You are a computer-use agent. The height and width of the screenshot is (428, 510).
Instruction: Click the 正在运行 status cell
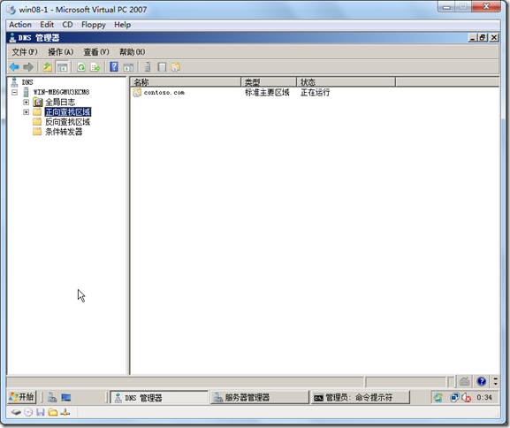(x=316, y=93)
